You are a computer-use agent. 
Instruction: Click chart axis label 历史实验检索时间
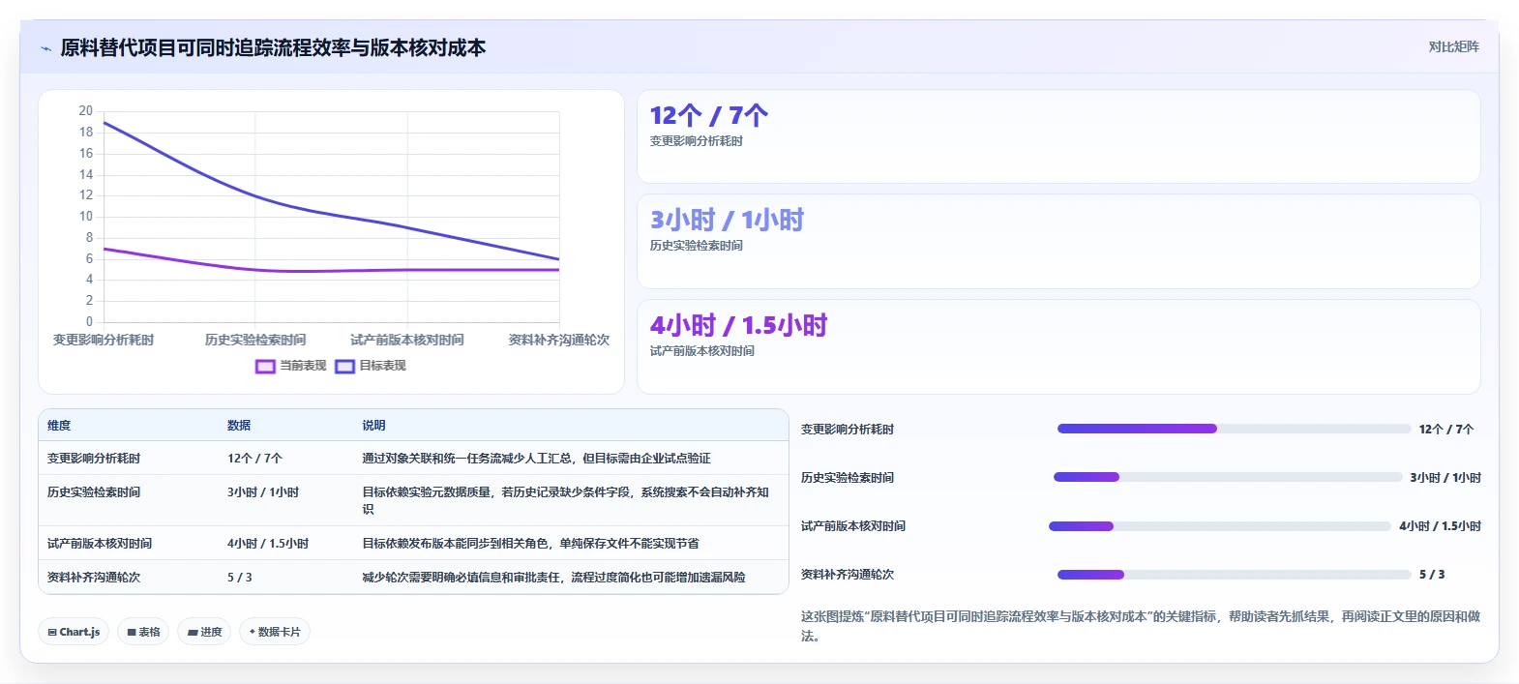tap(255, 341)
